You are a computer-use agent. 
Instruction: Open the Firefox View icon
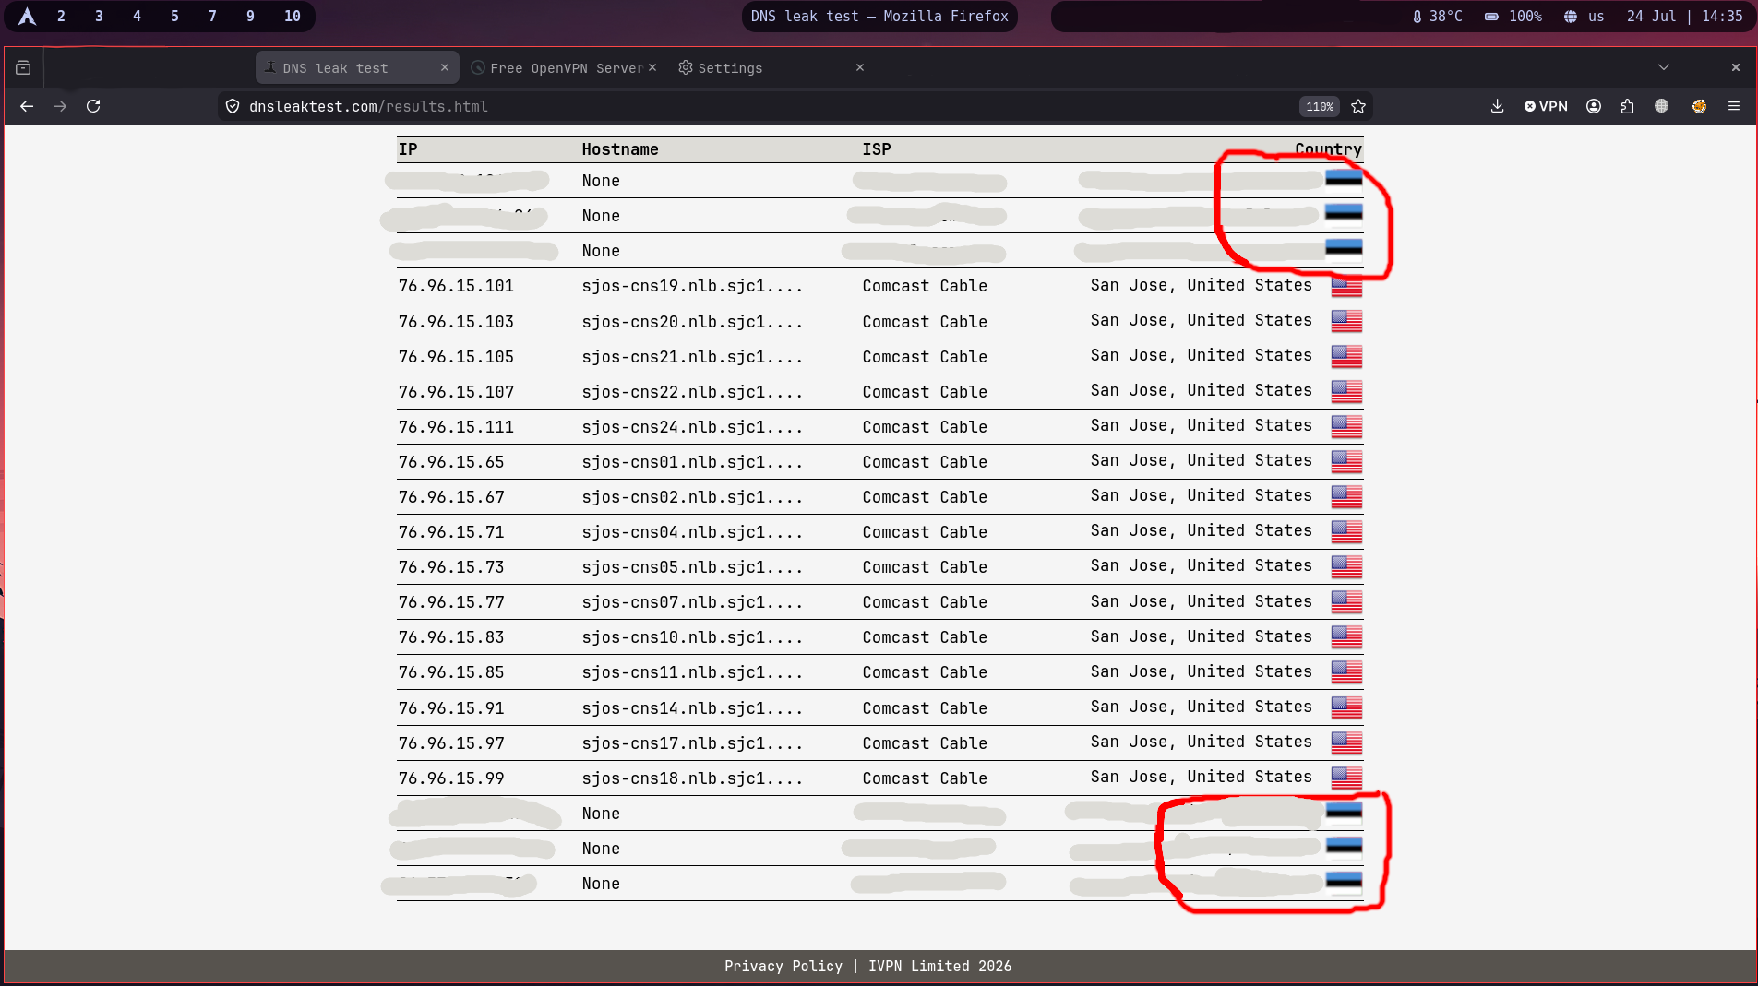tap(23, 67)
